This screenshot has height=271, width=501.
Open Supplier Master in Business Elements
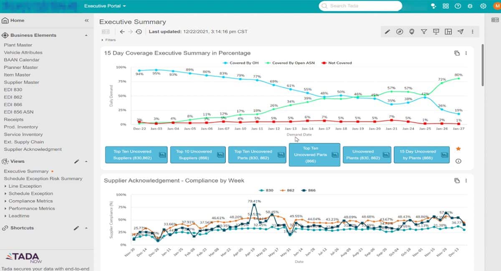pyautogui.click(x=21, y=82)
